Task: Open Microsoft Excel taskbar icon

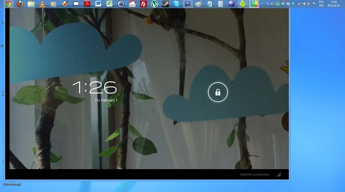Action: coord(109,4)
